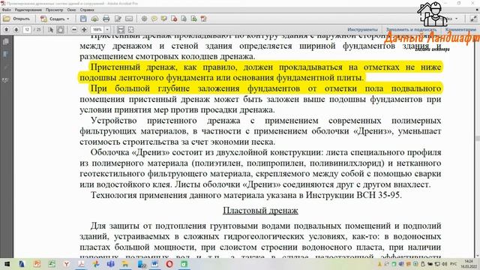Screen dimensions: 480x270
Task: Click the Пластовый дренаж heading
Action: coord(260,211)
